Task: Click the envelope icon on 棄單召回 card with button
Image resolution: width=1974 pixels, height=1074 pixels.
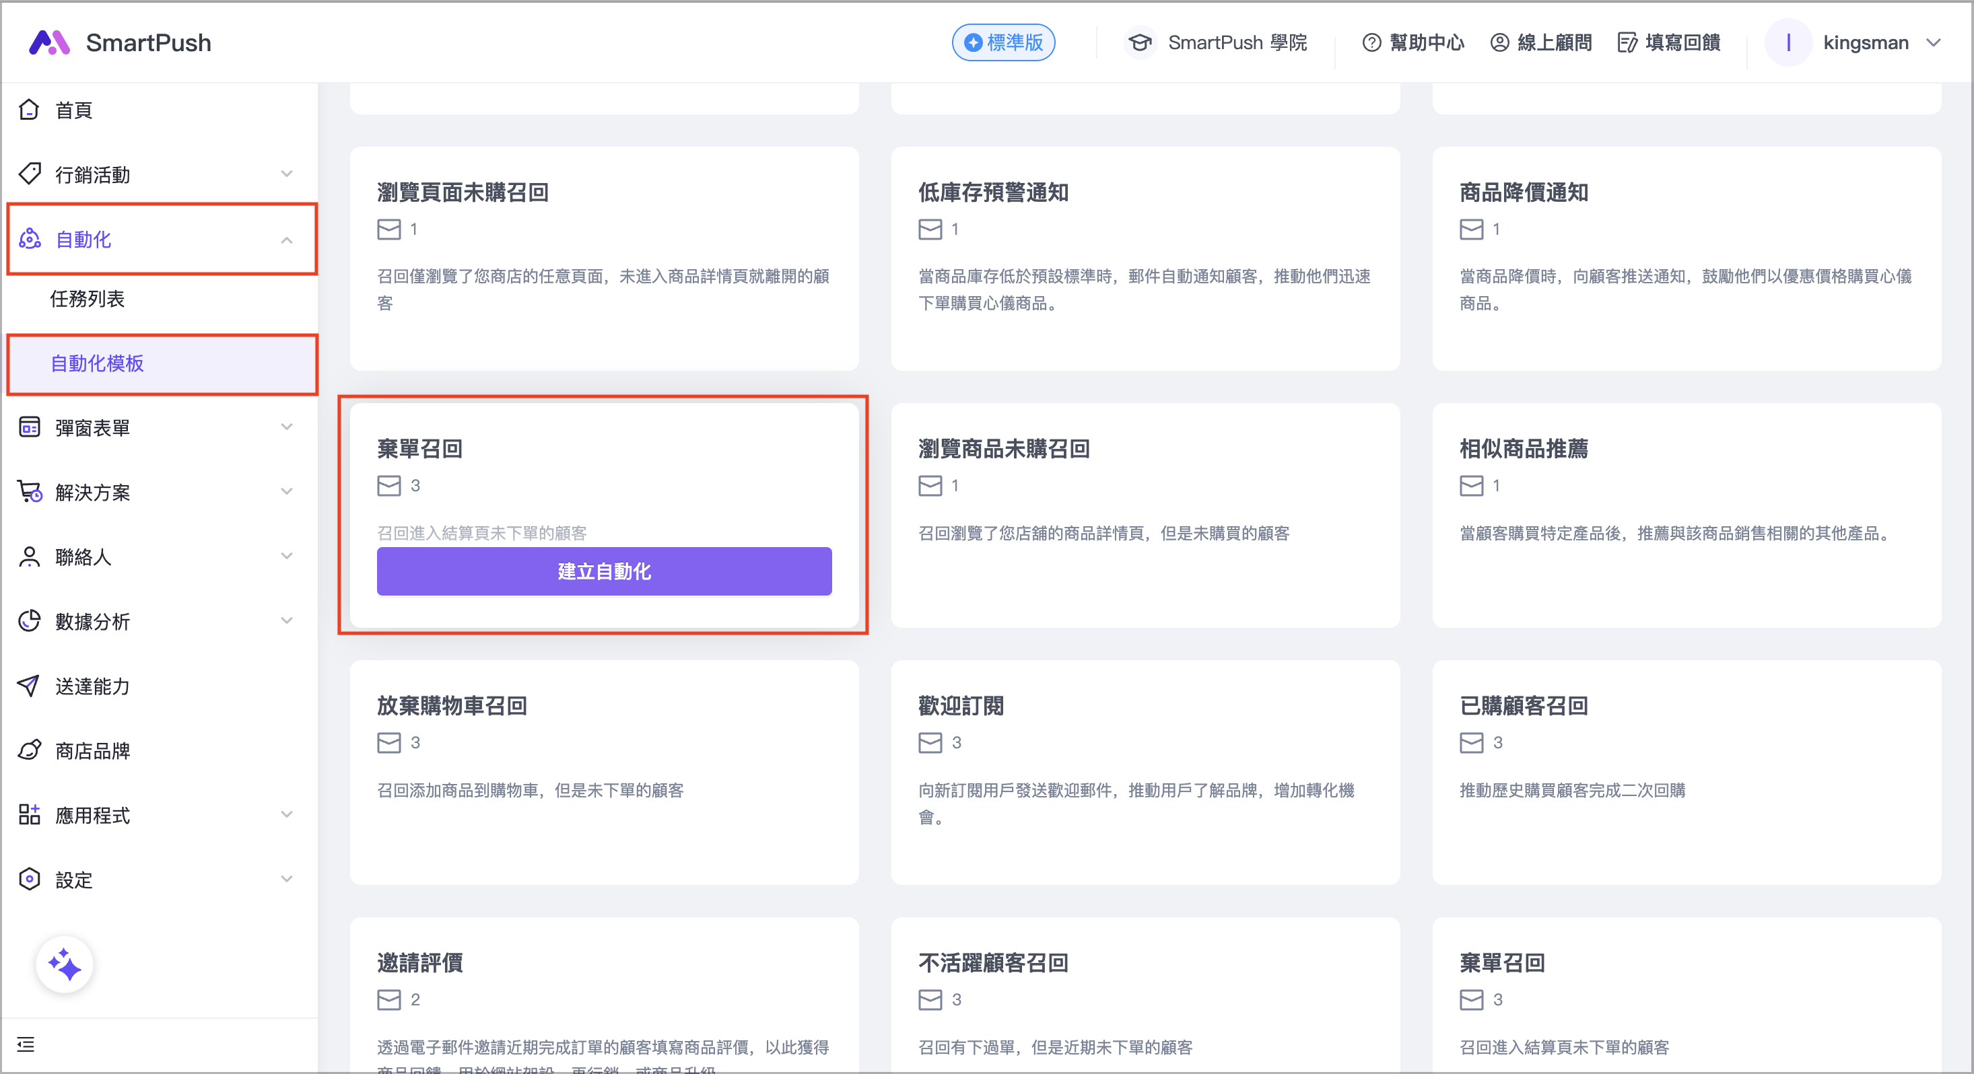Action: click(389, 486)
